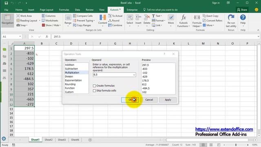
Task: Expand the operand value dropdown
Action: click(134, 75)
